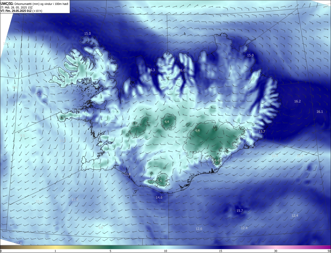Click the 0 tick on the color scale
The image size is (331, 253).
pos(1,251)
